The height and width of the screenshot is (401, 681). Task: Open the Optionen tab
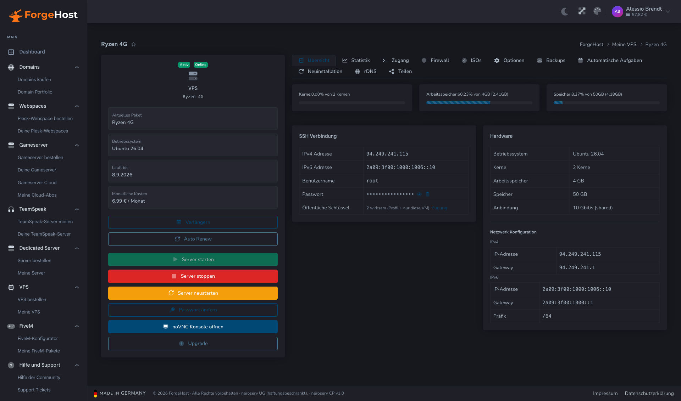coord(509,61)
